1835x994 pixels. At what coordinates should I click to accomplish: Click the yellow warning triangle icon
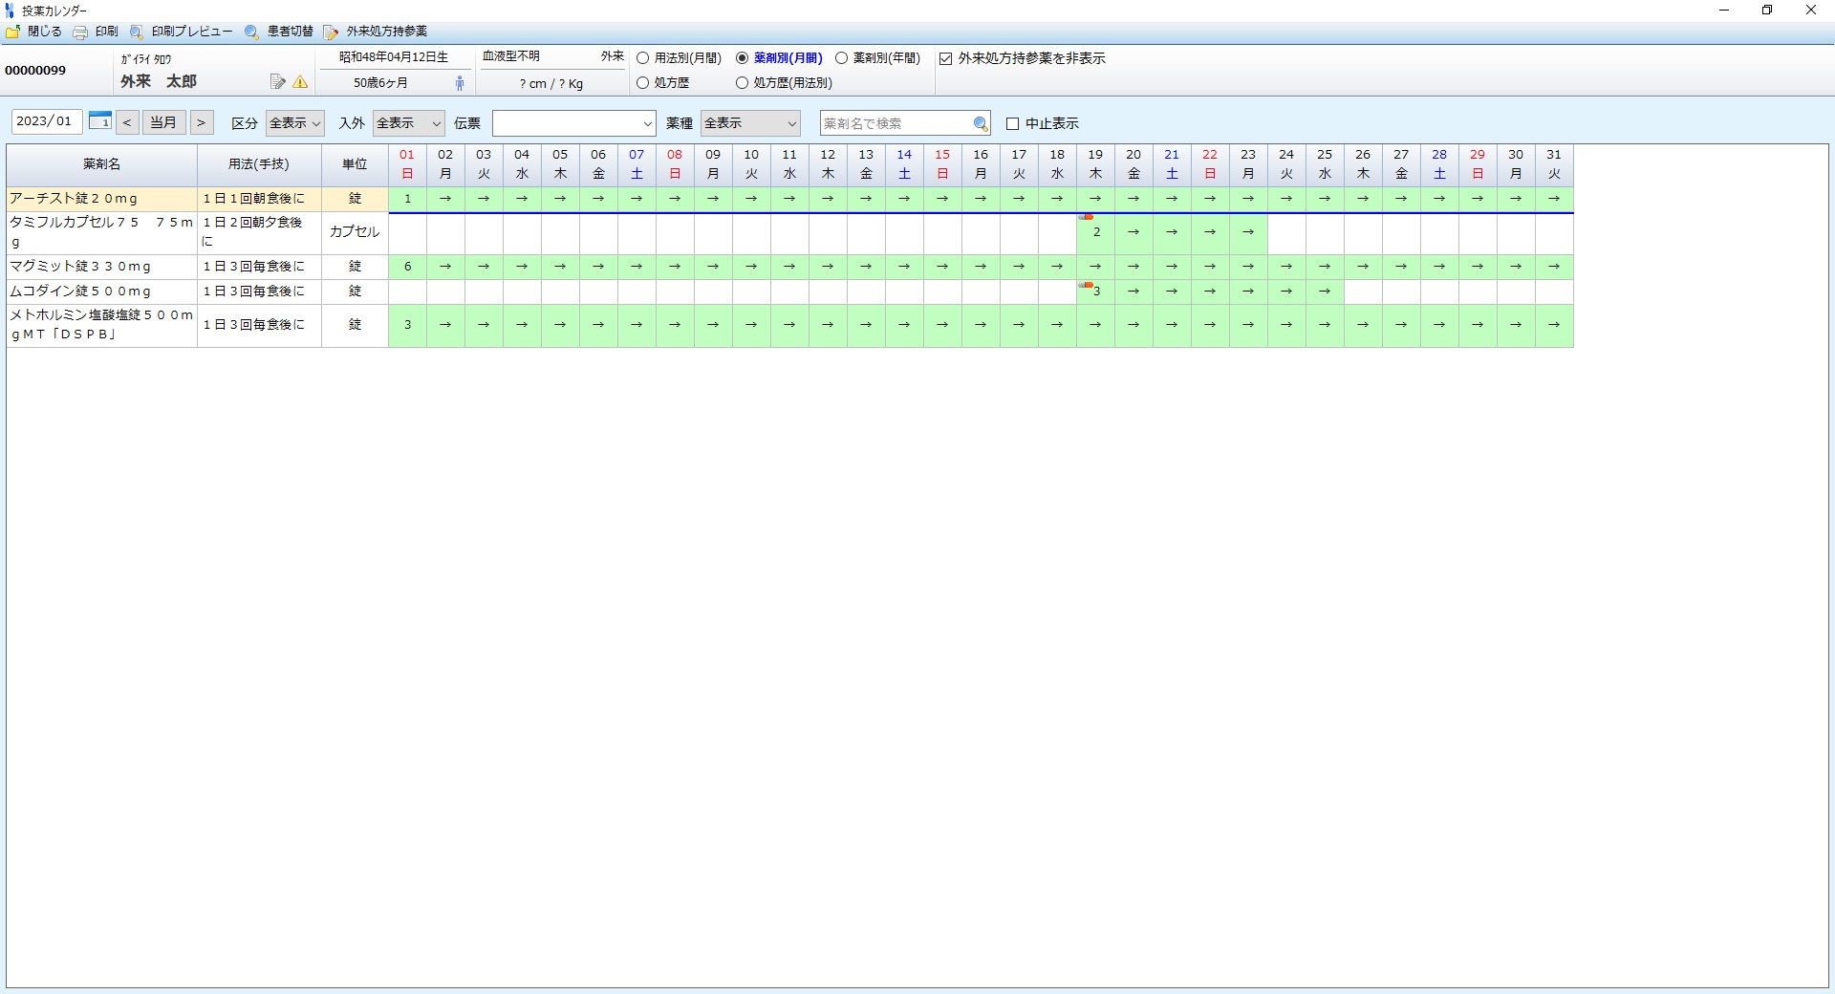click(x=300, y=82)
